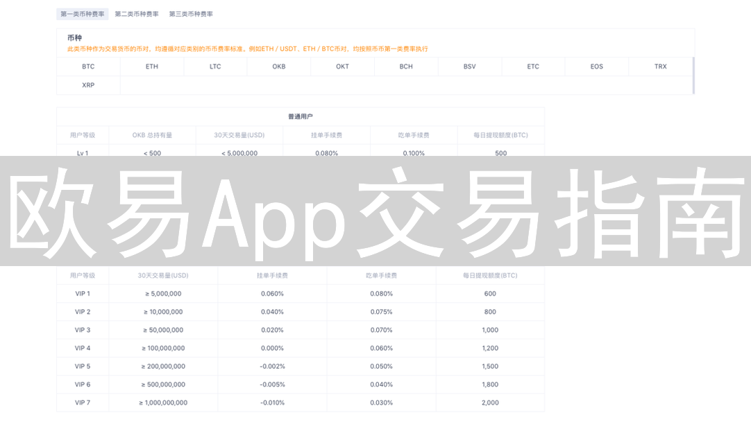Click the ETH coin cell
Viewport: 751px width, 422px height.
point(152,67)
